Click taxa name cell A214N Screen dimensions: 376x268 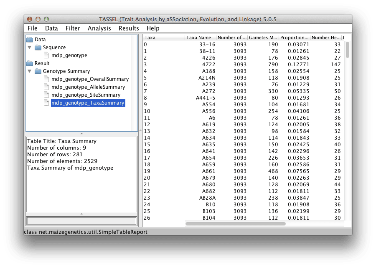(207, 78)
